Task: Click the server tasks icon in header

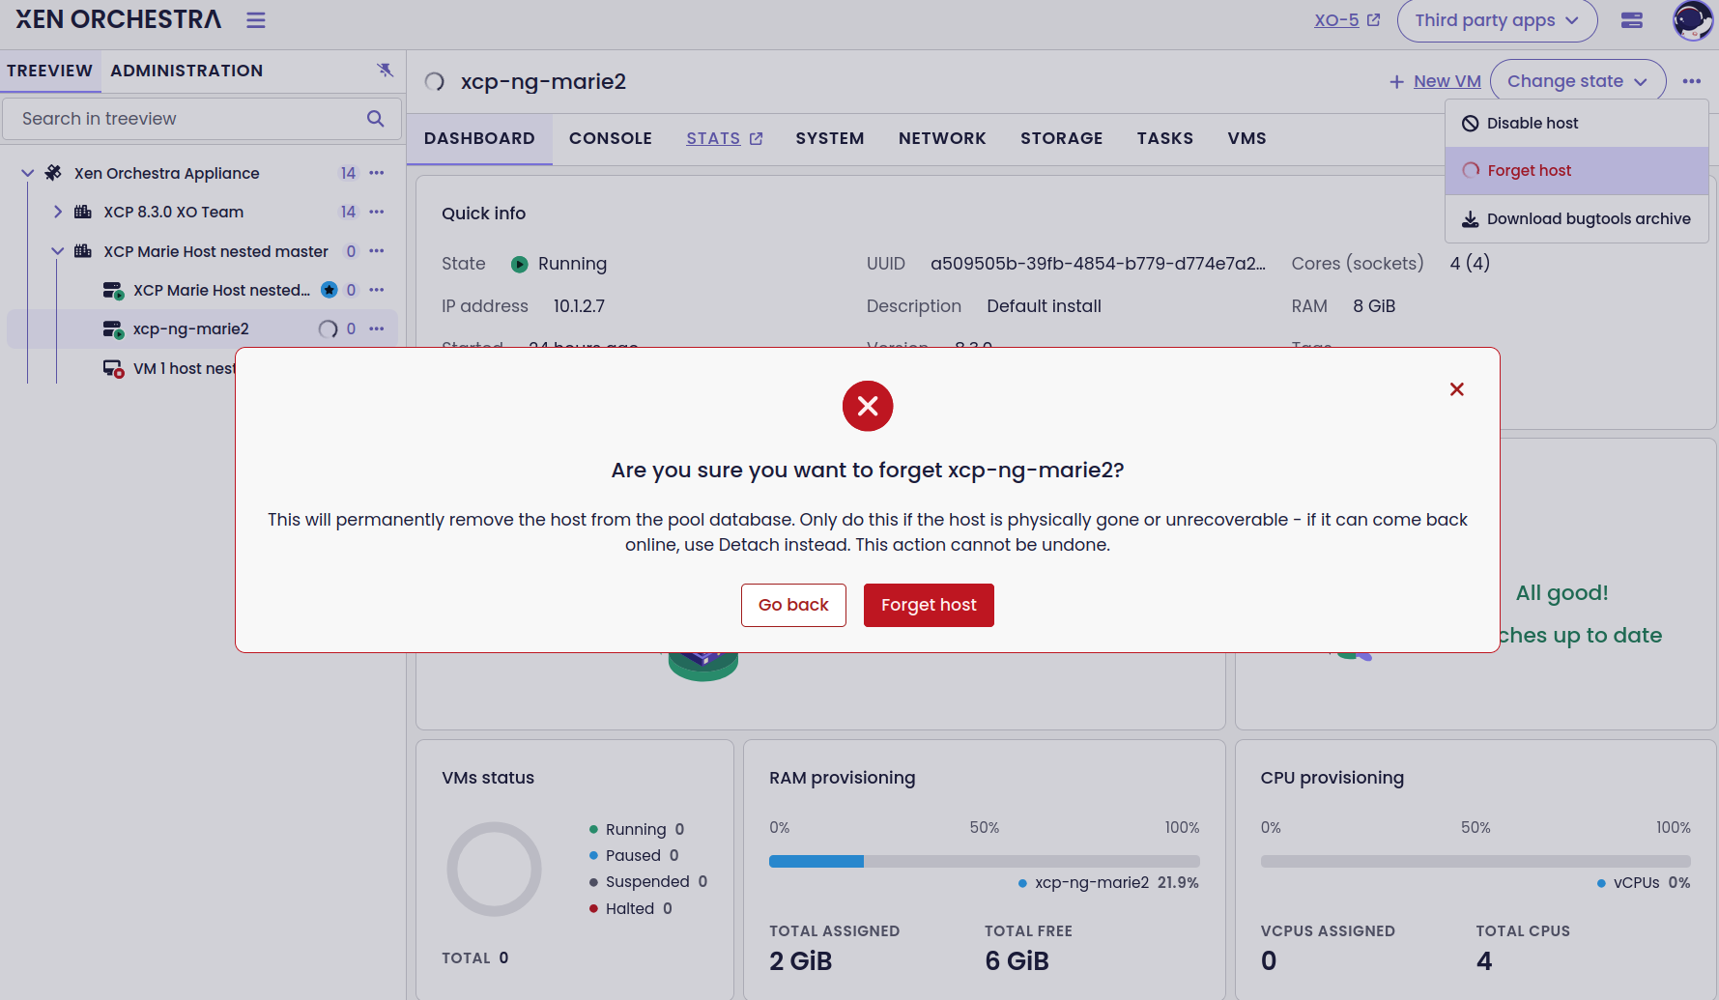Action: coord(1632,20)
